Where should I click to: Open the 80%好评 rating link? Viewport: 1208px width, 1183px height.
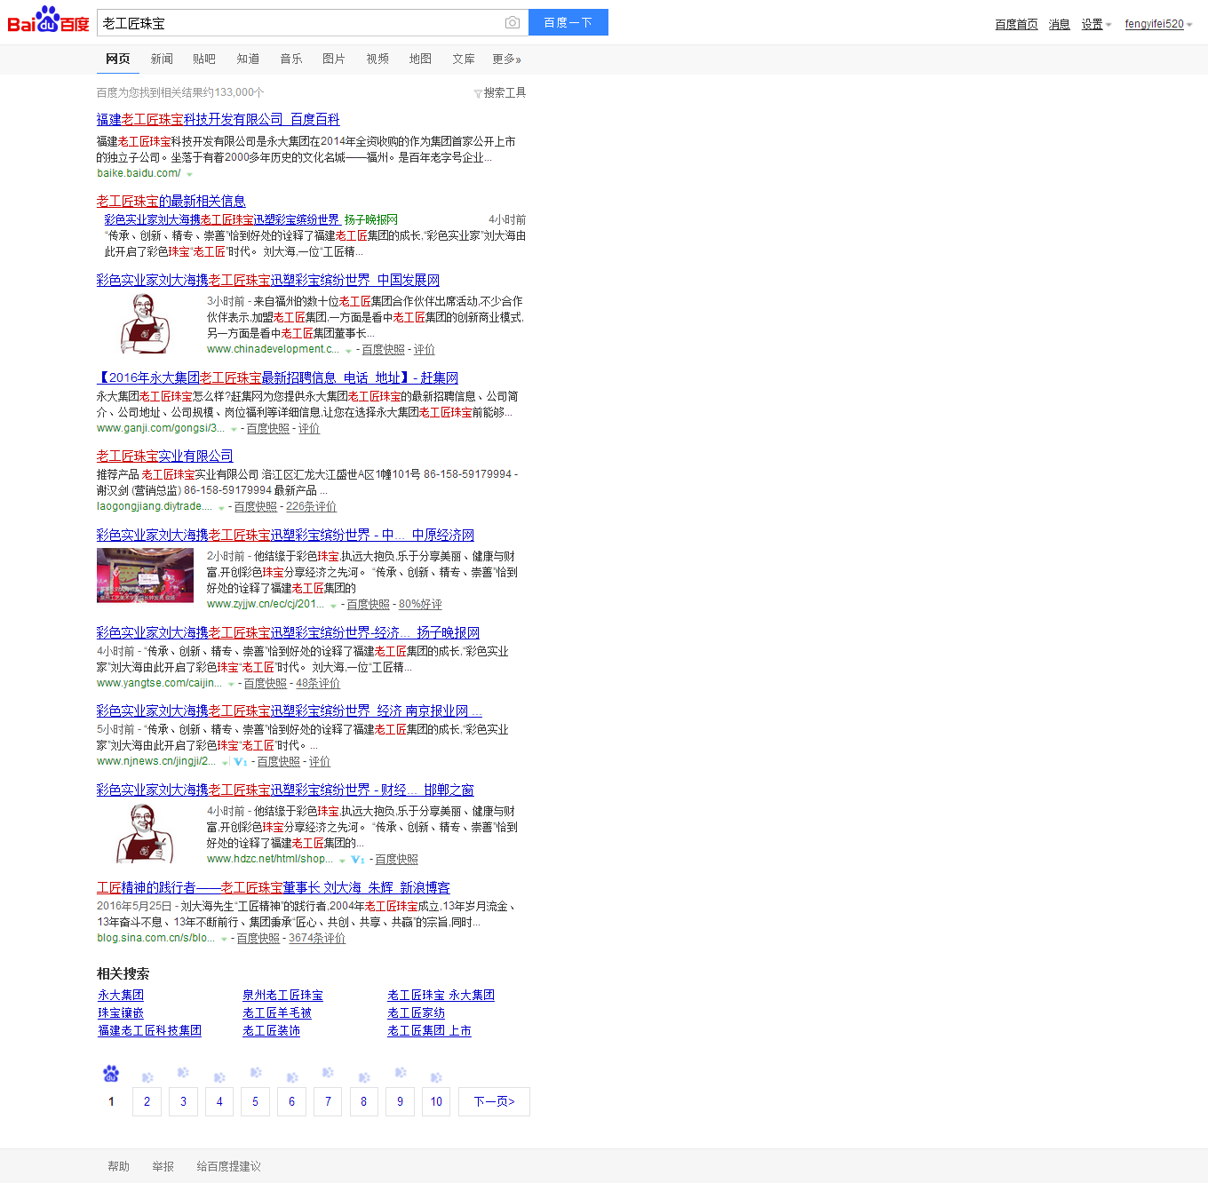click(420, 604)
